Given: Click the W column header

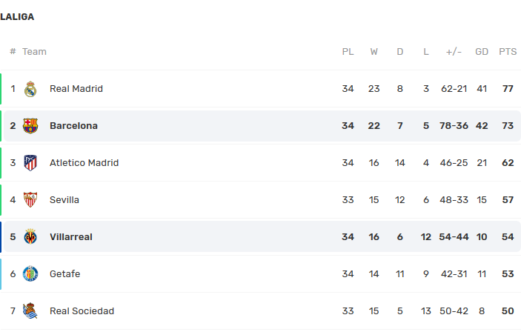Looking at the screenshot, I should point(374,52).
